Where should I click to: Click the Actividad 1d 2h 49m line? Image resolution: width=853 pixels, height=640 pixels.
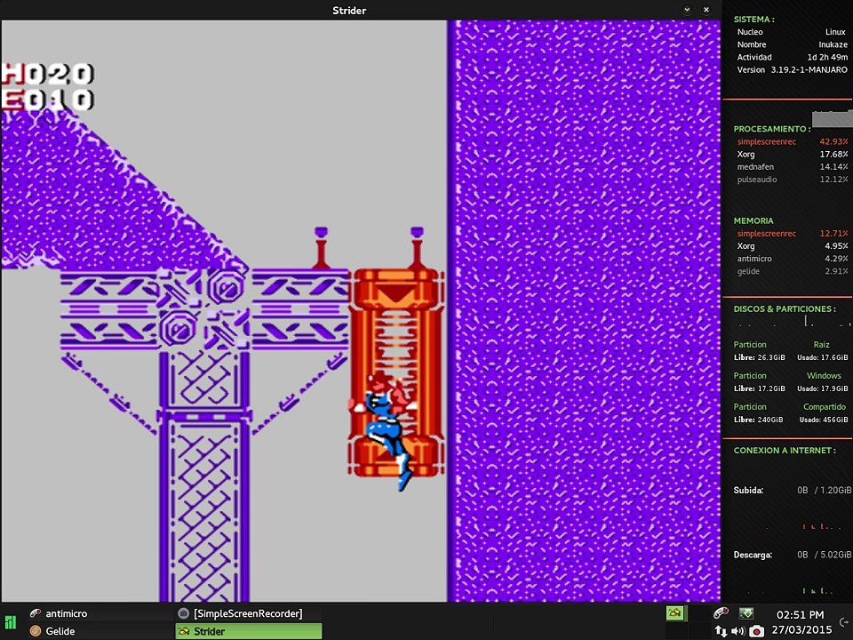[792, 57]
